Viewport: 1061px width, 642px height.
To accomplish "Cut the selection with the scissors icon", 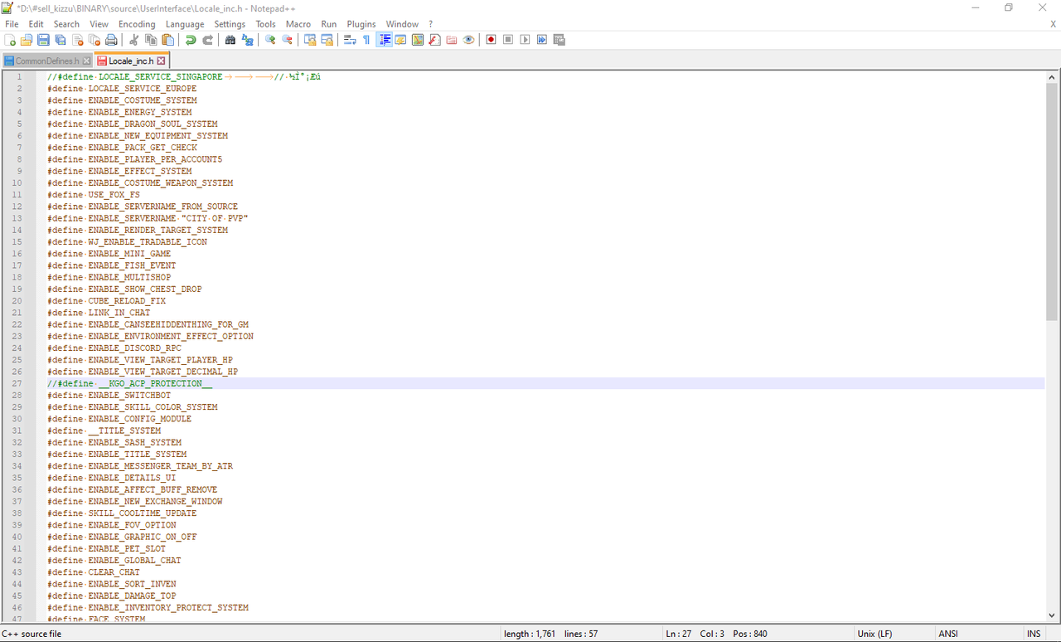I will (x=133, y=40).
